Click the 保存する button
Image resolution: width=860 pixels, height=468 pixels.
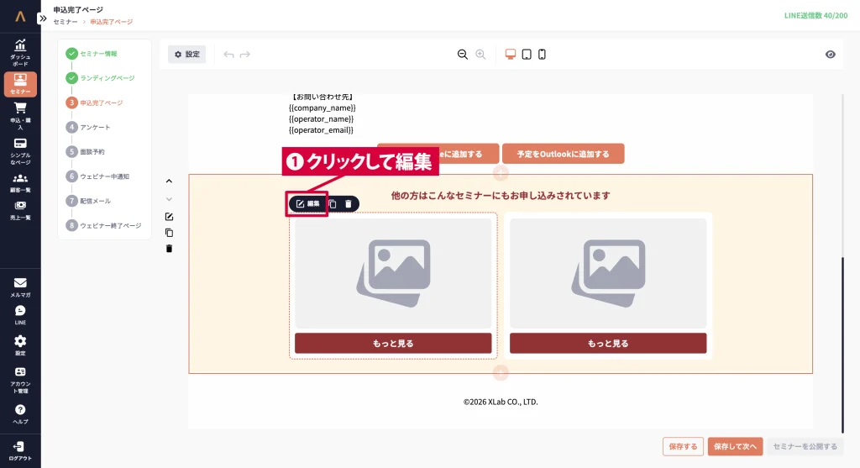click(x=683, y=447)
